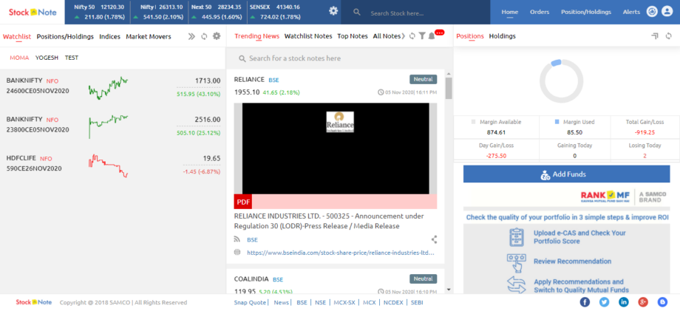
Task: Open the PDF attachment badge
Action: (x=243, y=202)
